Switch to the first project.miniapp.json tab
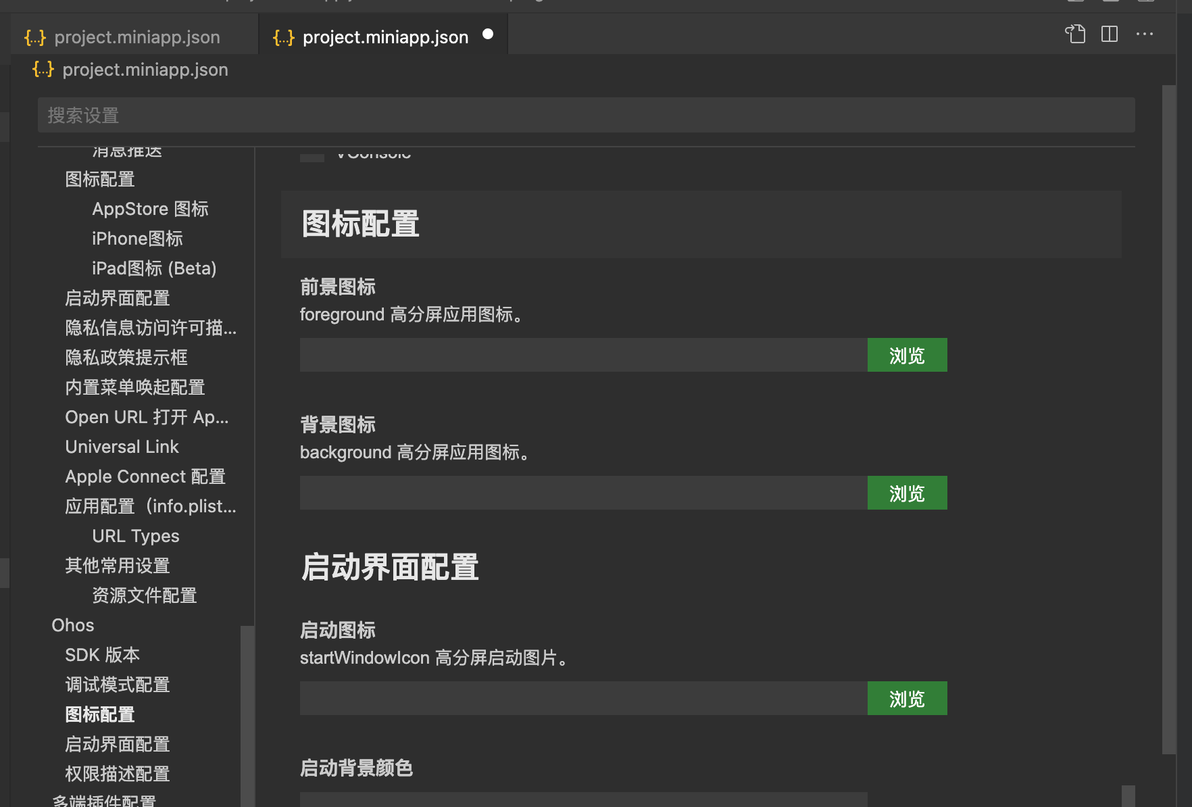The height and width of the screenshot is (807, 1192). [x=136, y=37]
